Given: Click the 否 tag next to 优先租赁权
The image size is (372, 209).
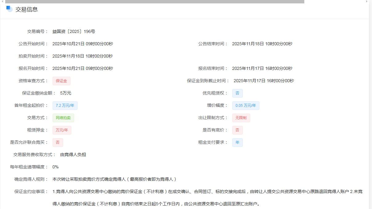Looking at the screenshot, I should tap(237, 93).
